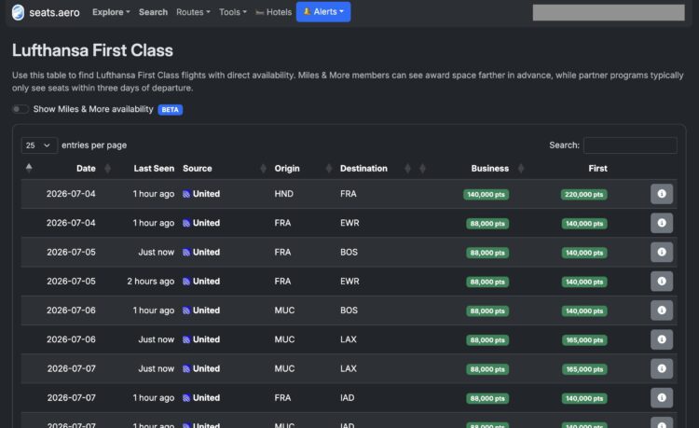Click the 220,000 pts First badge
Viewport: 699px width, 428px height.
(583, 194)
